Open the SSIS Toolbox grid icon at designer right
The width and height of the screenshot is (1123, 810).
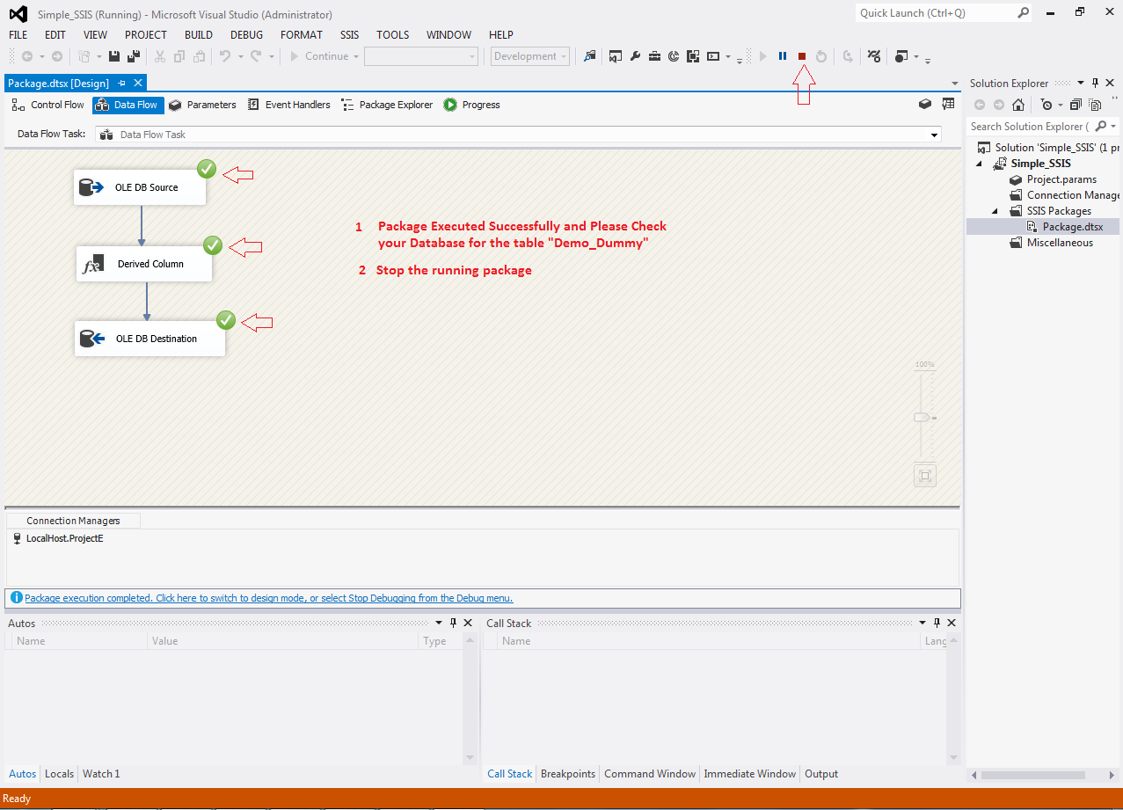point(948,104)
